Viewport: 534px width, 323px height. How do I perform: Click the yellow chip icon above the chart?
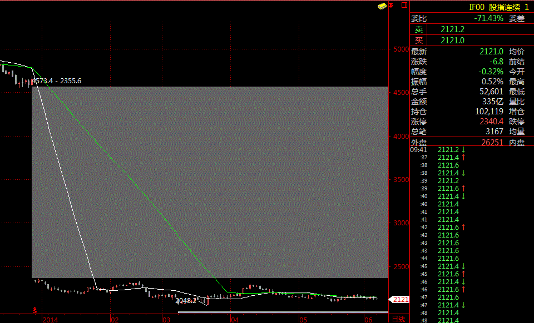[x=382, y=6]
